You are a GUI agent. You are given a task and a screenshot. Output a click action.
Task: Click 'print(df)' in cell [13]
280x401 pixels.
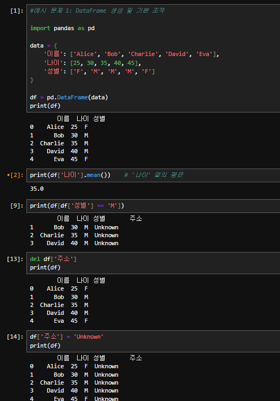45,267
